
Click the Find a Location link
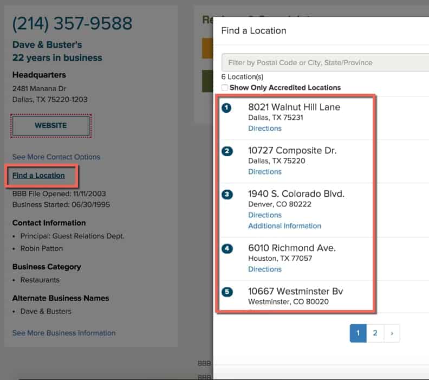click(38, 175)
